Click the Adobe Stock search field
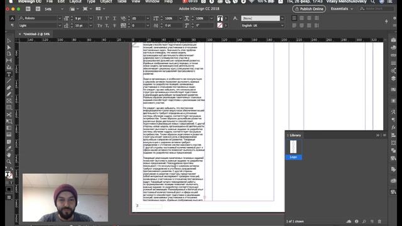Screen dimensions: 402x226 tap(376, 9)
